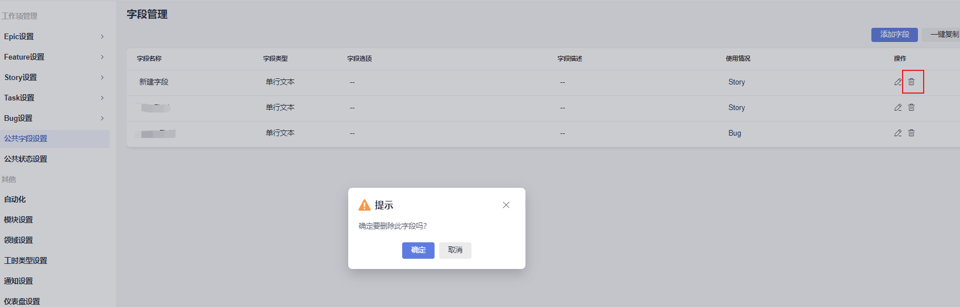Screen dimensions: 960x307
Task: Expand Feature设置 chevron
Action: pos(102,57)
